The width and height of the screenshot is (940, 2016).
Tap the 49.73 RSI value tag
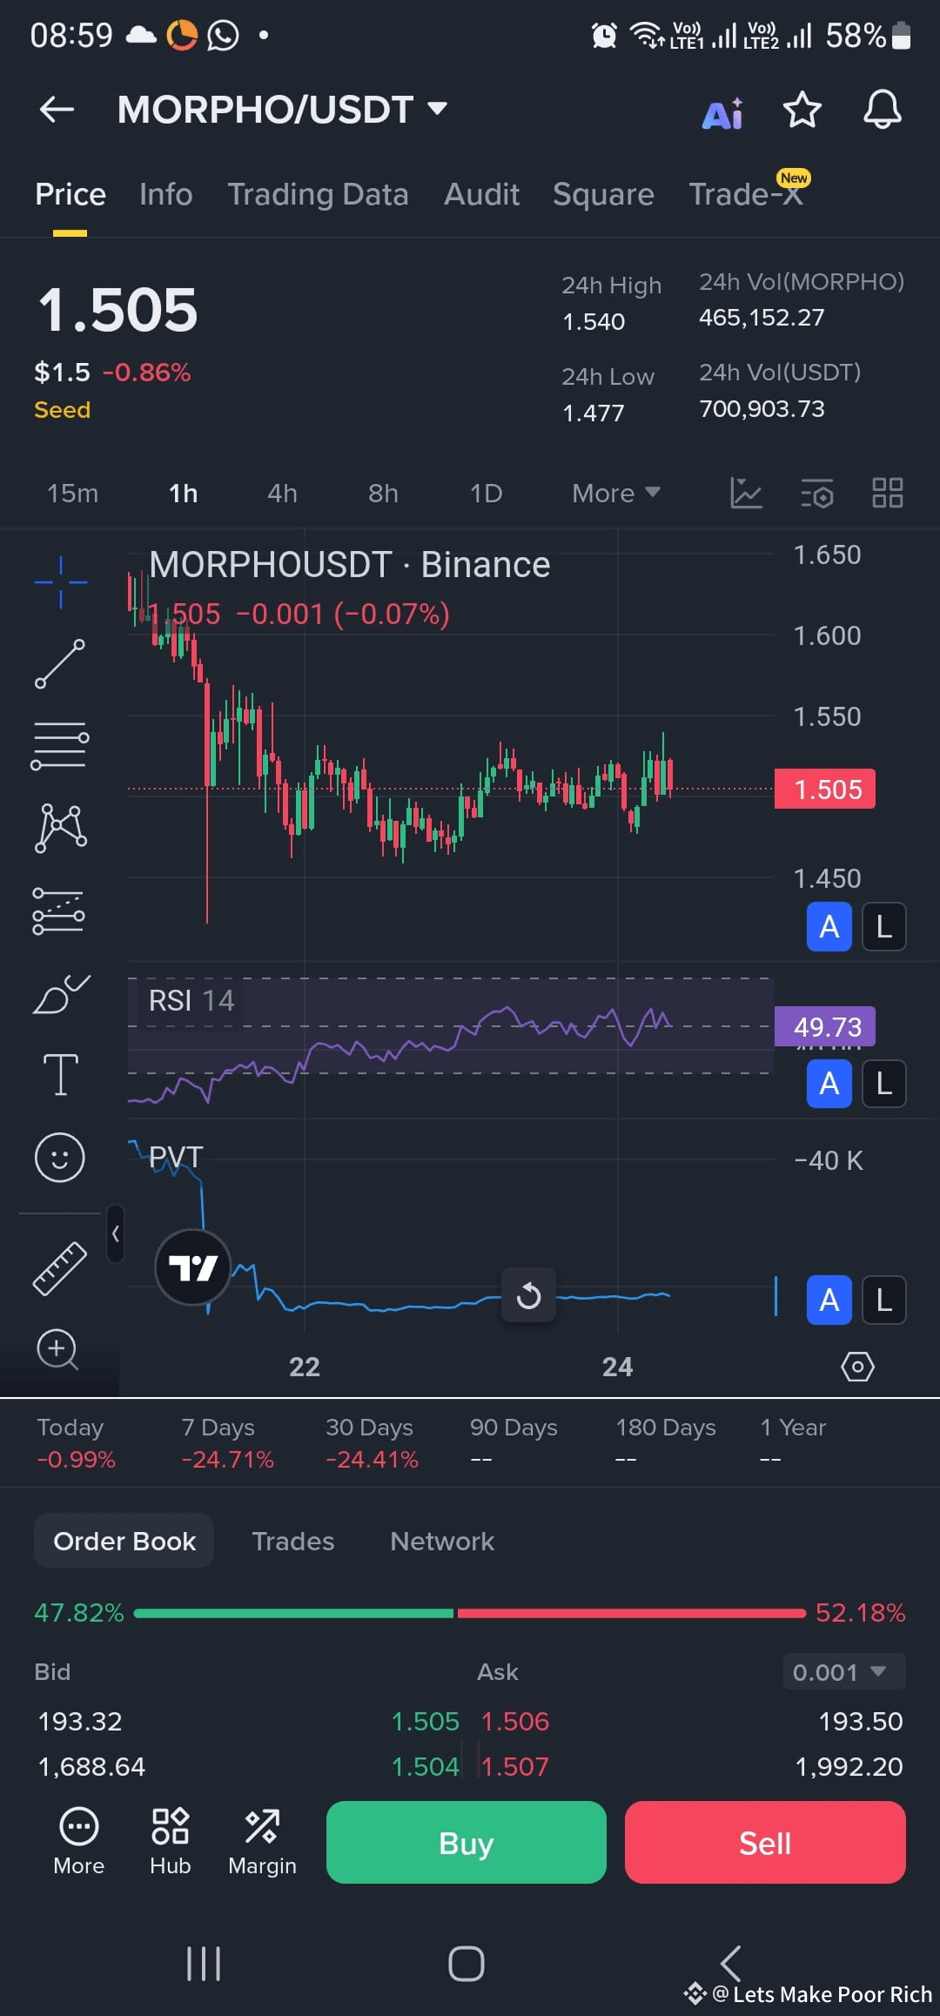[825, 1027]
